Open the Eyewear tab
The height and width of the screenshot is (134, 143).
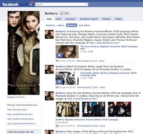pos(71,19)
